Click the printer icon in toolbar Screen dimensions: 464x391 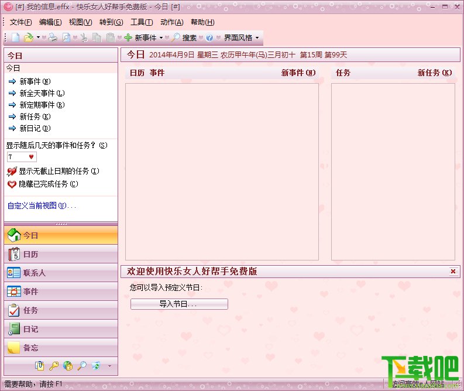tap(53, 37)
